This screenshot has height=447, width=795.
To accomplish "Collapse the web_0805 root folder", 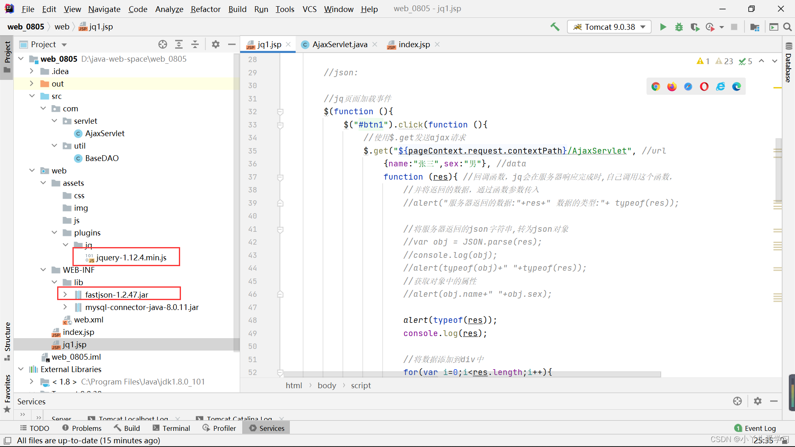I will click(x=21, y=59).
